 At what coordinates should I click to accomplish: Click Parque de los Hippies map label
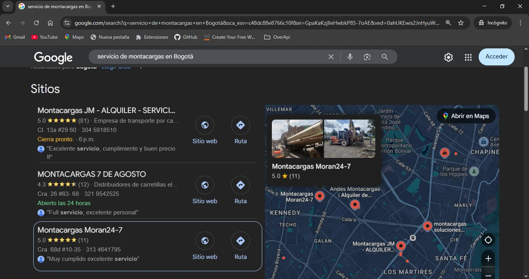click(453, 171)
